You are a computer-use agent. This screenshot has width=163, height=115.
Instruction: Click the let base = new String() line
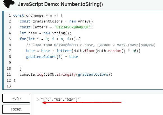click(x=45, y=33)
